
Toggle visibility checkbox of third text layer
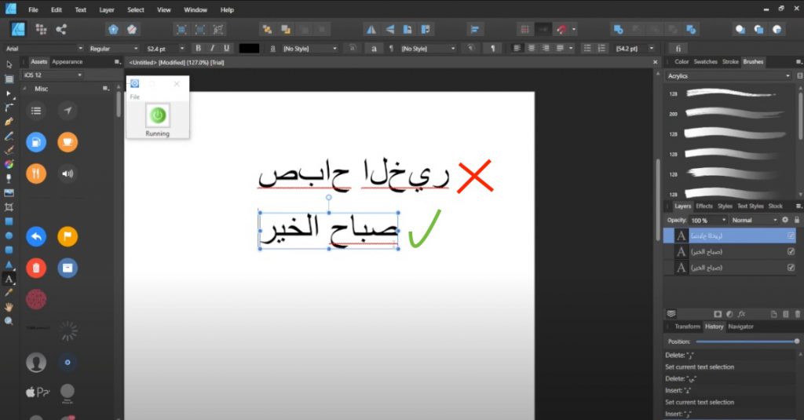[791, 268]
